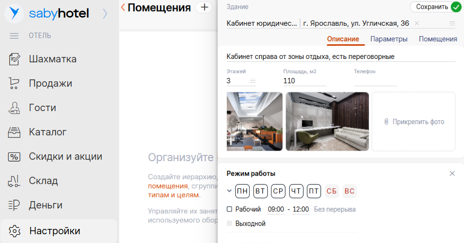Click the Площадь, м2 input field
This screenshot has width=464, height=243.
tap(304, 81)
